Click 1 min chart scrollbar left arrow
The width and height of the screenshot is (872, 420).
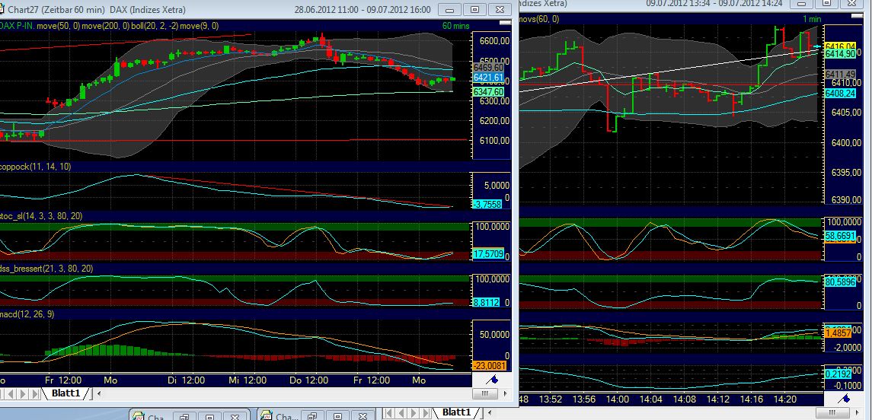[490, 412]
